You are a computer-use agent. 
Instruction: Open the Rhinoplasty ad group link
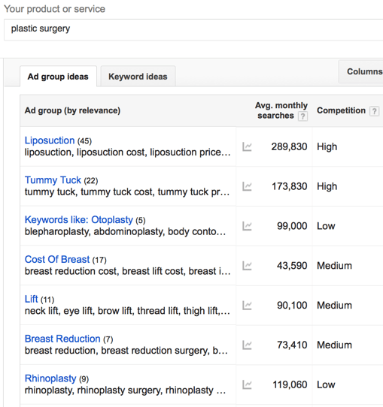pyautogui.click(x=50, y=378)
